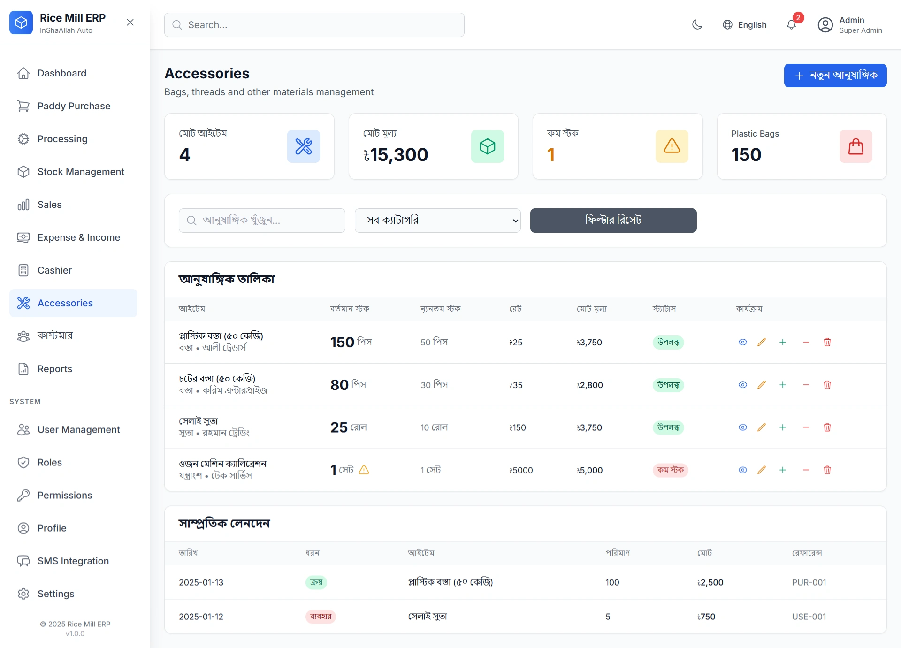Open the English language selector
Screen dimensions: 901x648
(745, 25)
